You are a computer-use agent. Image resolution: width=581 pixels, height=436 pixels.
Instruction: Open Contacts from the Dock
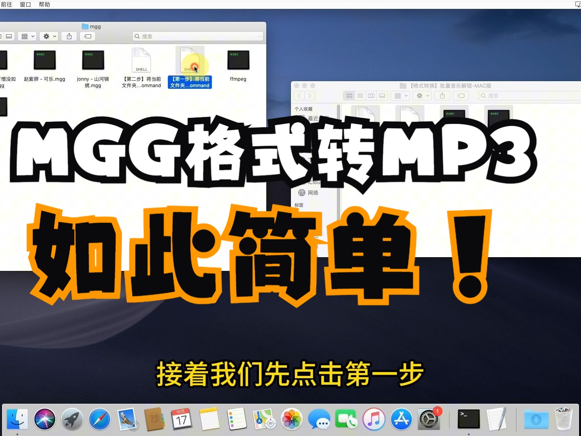pyautogui.click(x=155, y=419)
